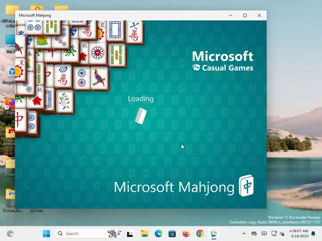This screenshot has height=241, width=322.
Task: Click the Mahjong tile logo icon
Action: pos(246,186)
